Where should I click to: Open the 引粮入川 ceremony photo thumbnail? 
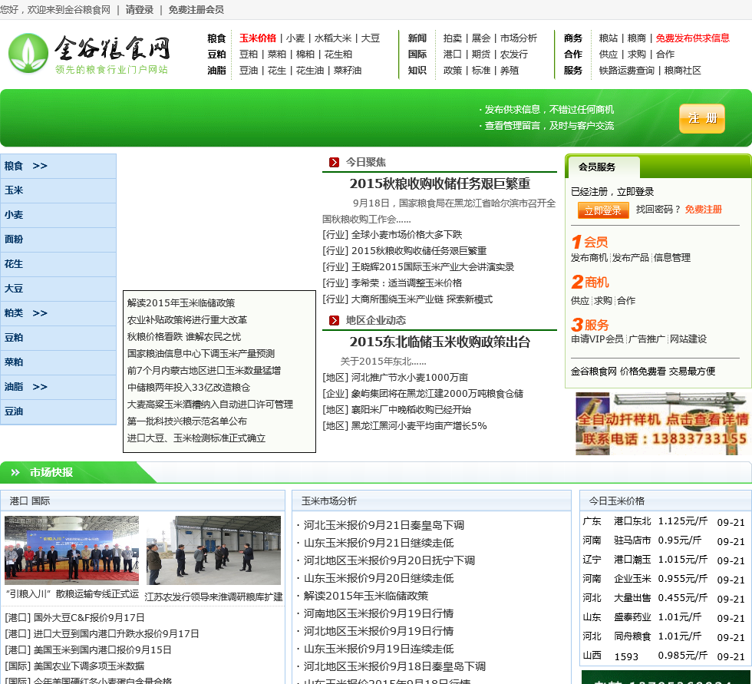[72, 550]
